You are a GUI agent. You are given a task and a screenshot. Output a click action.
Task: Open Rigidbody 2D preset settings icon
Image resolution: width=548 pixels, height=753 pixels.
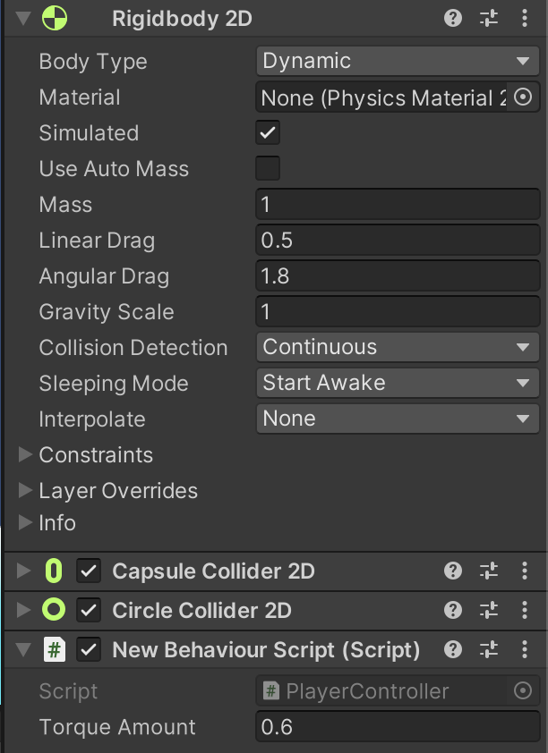489,19
